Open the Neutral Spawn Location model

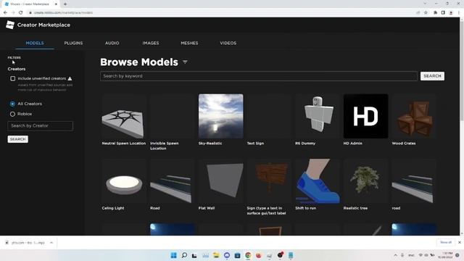coord(124,116)
